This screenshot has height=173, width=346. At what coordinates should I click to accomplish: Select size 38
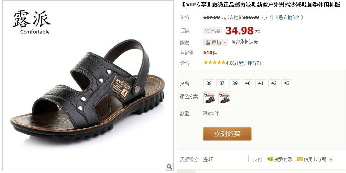pyautogui.click(x=209, y=83)
